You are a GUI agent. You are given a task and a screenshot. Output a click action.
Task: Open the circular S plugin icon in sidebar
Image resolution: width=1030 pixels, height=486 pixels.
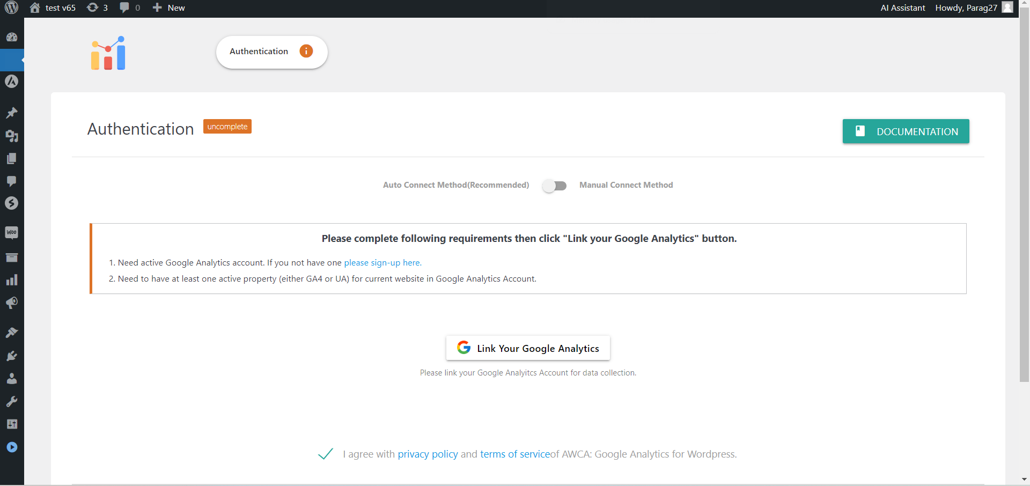click(12, 203)
